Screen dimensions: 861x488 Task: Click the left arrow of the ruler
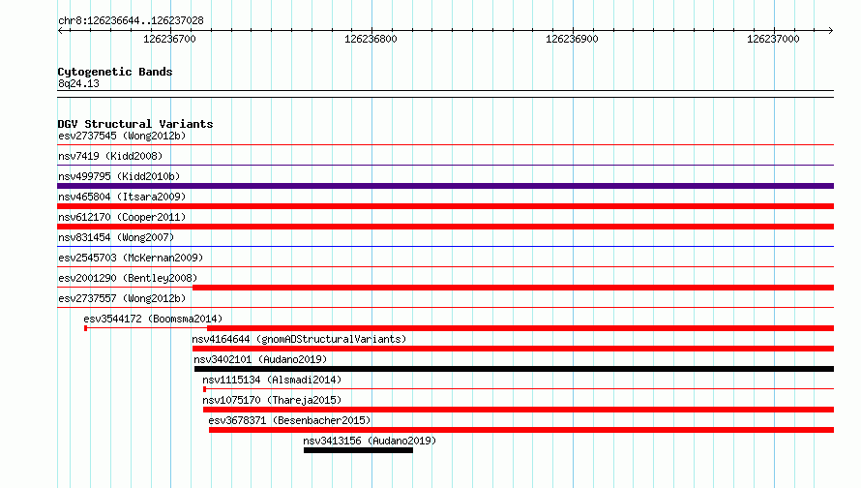pyautogui.click(x=61, y=31)
